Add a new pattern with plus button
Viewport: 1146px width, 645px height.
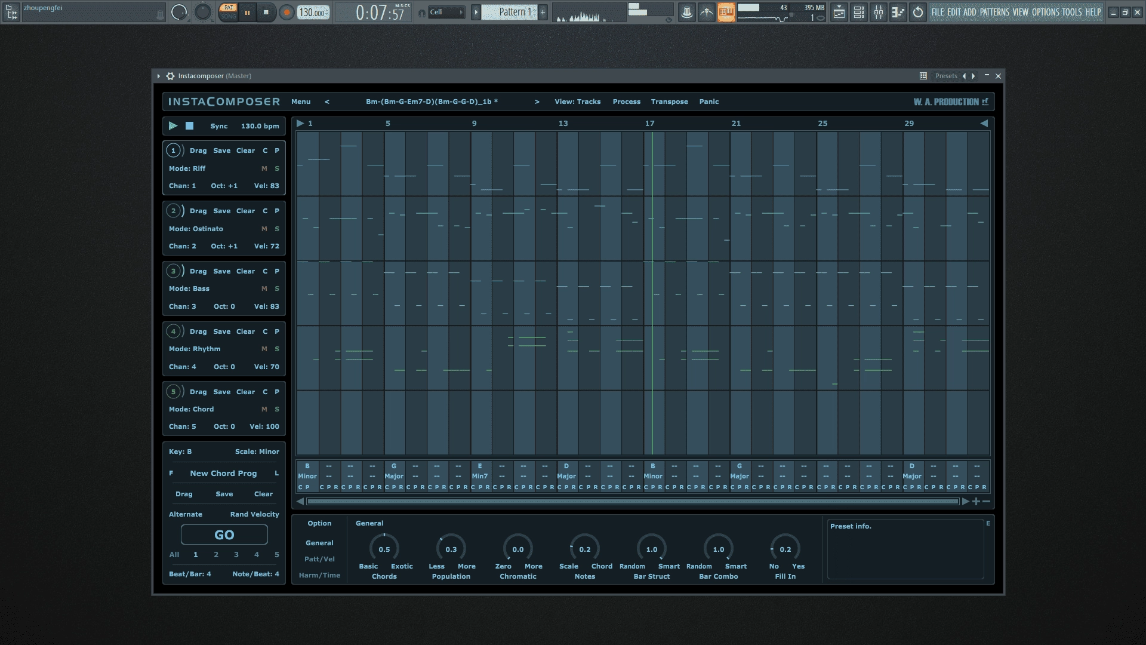543,12
